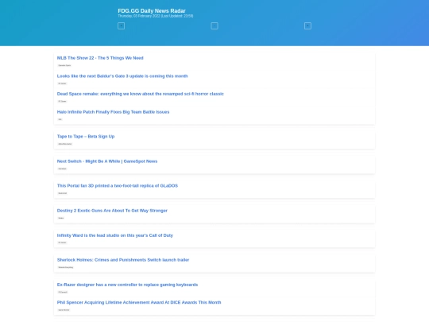Open the Portal fan GLaDOS replica article
The image size is (429, 322).
pyautogui.click(x=118, y=185)
